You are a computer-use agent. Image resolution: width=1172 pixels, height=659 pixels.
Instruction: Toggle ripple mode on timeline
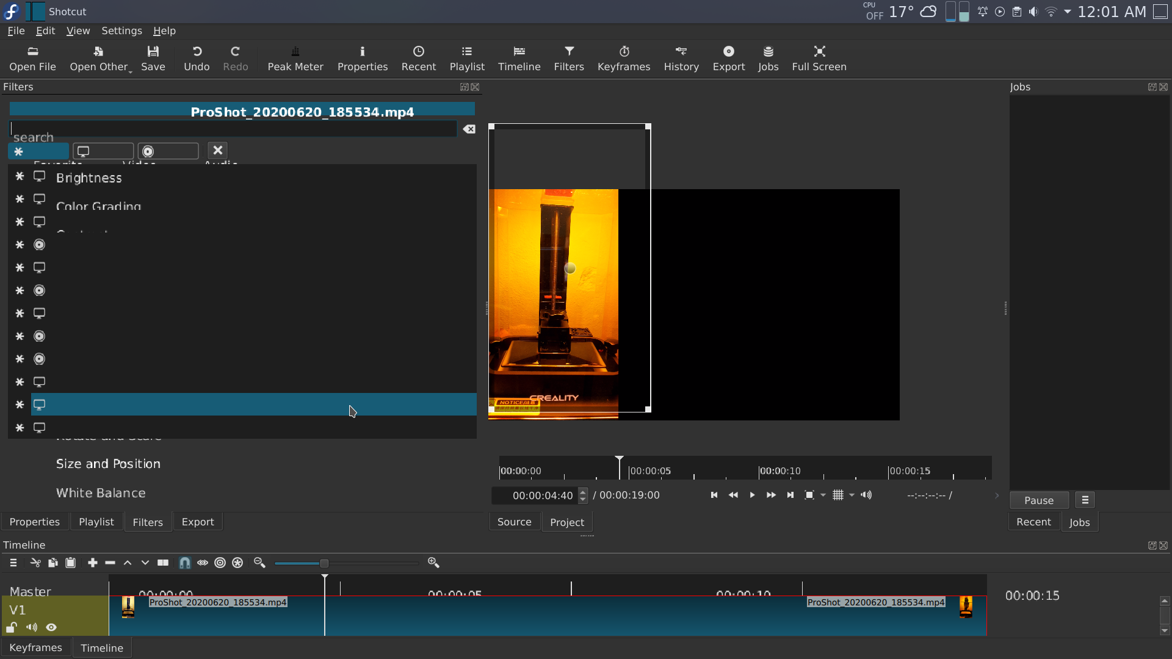220,563
